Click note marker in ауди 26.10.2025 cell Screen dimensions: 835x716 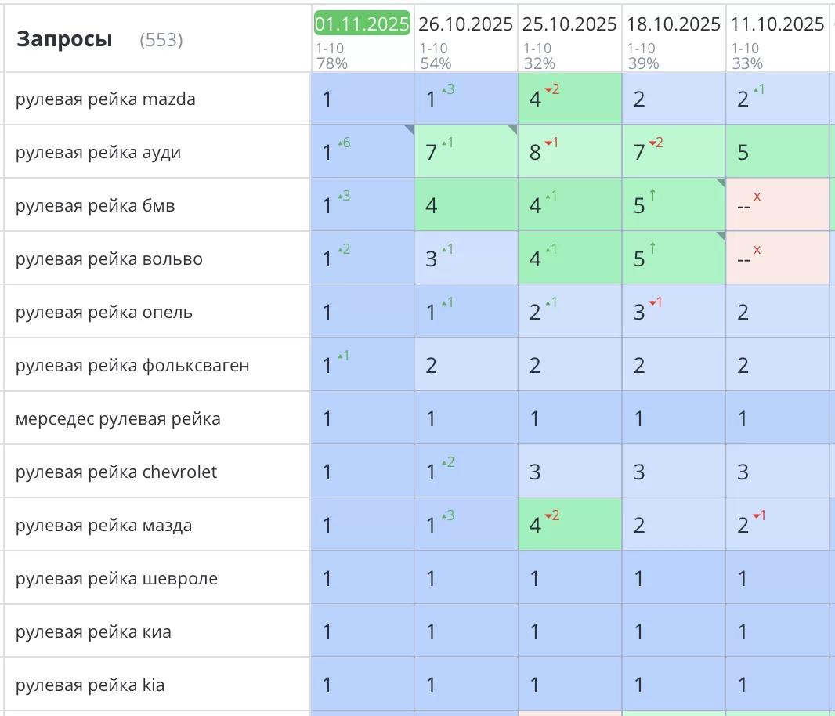(x=513, y=130)
